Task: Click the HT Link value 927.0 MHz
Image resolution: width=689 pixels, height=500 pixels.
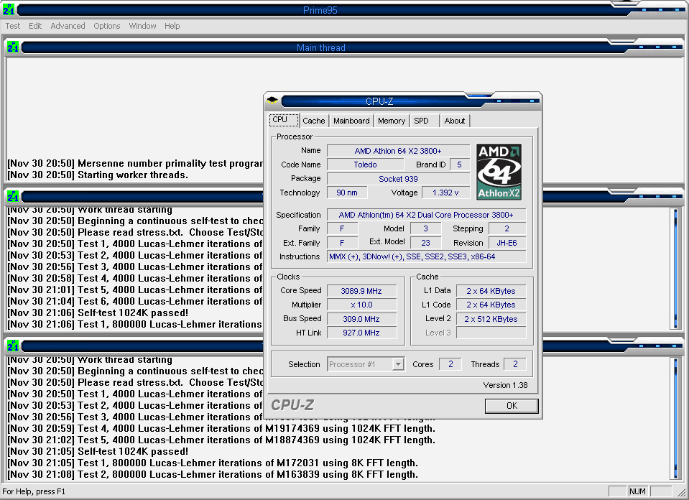Action: click(361, 333)
